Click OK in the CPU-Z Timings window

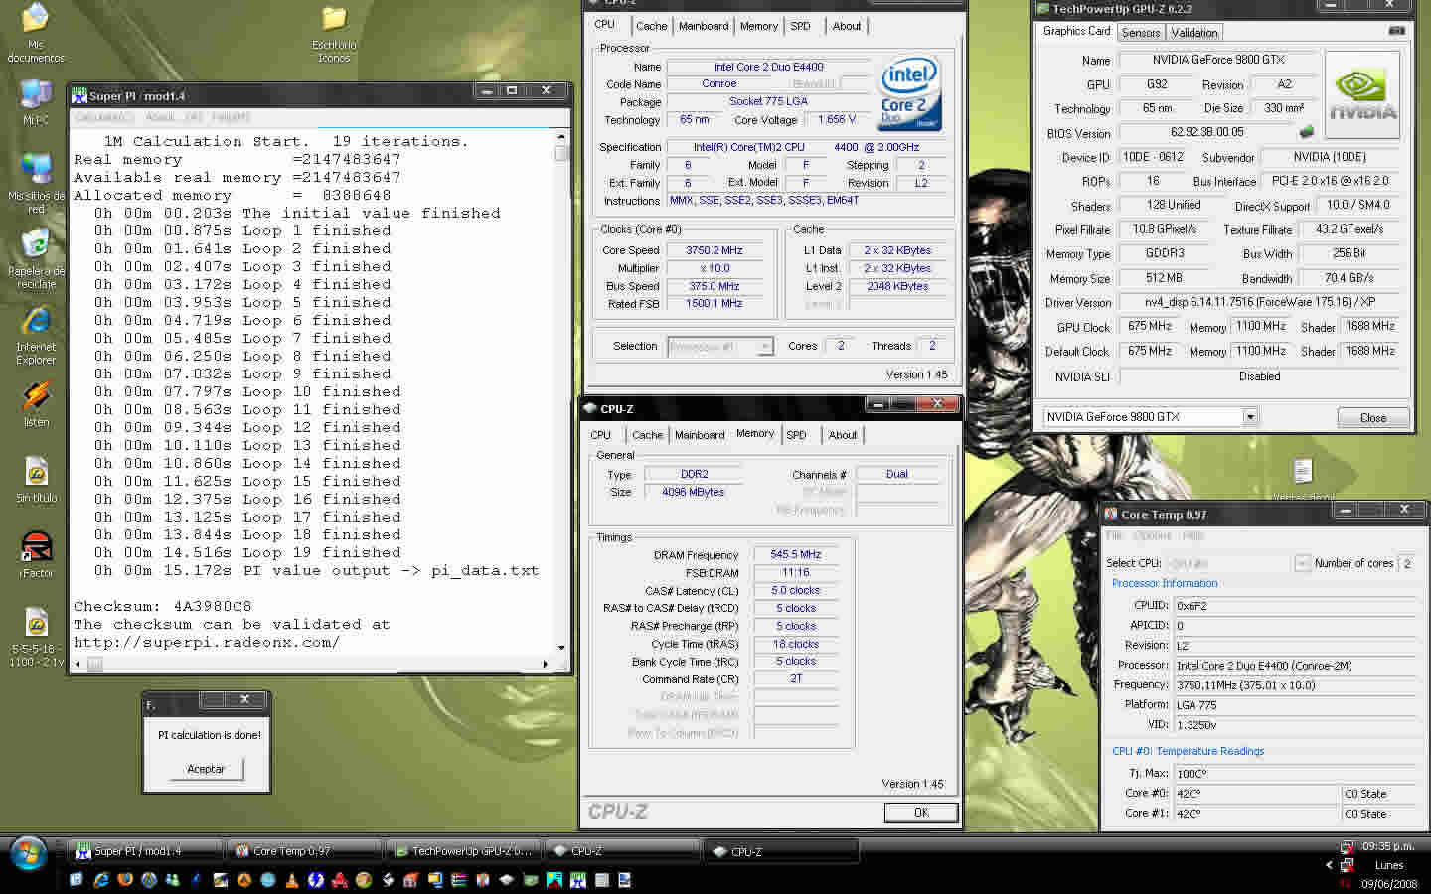[x=921, y=813]
